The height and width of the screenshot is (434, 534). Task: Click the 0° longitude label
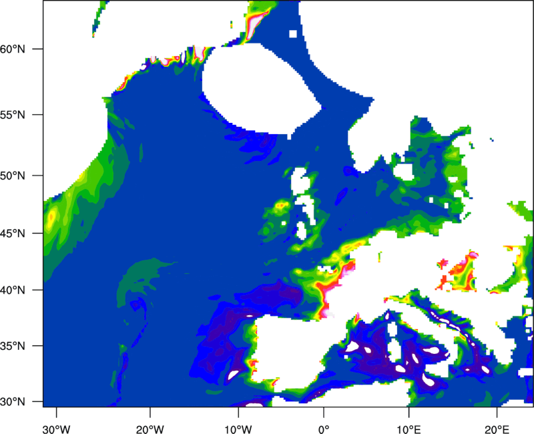pyautogui.click(x=324, y=429)
